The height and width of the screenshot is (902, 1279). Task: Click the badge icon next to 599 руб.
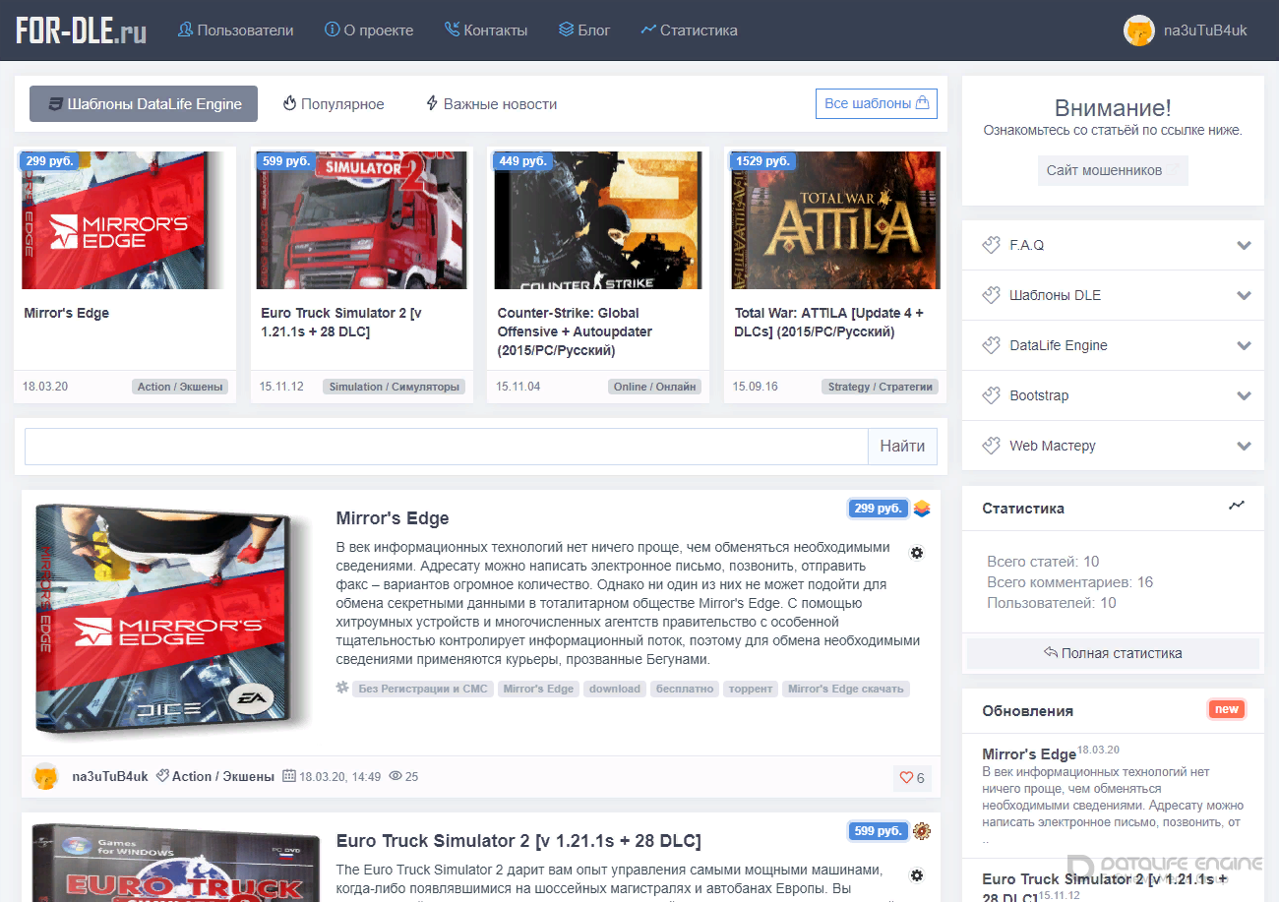(922, 831)
